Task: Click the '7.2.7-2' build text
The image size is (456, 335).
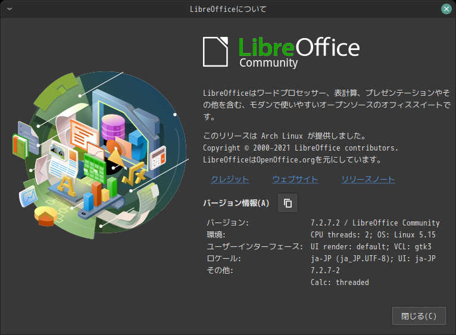Action: 325,271
